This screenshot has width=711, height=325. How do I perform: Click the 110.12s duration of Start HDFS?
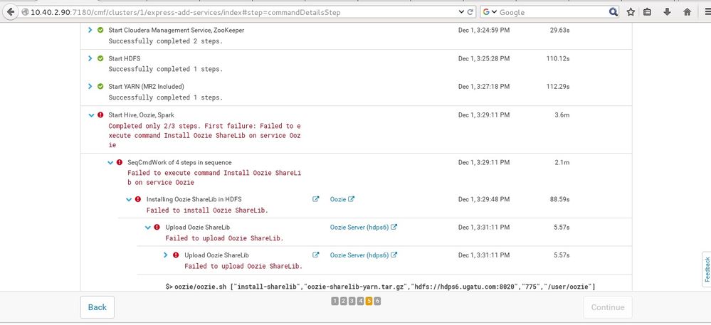(558, 58)
